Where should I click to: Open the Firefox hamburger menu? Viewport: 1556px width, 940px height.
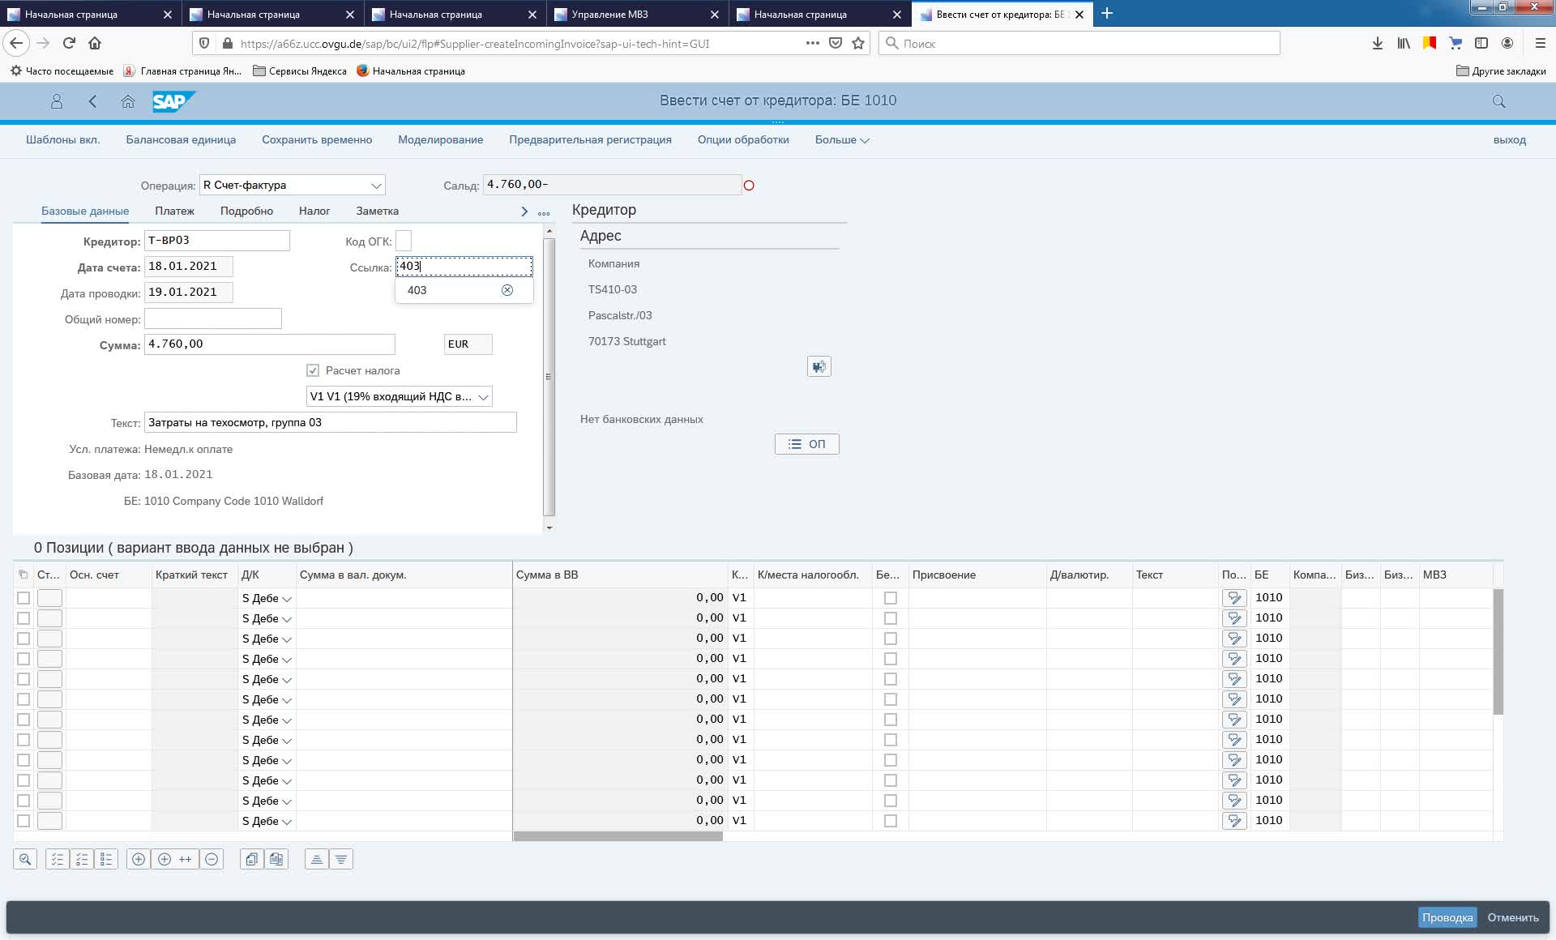coord(1541,43)
